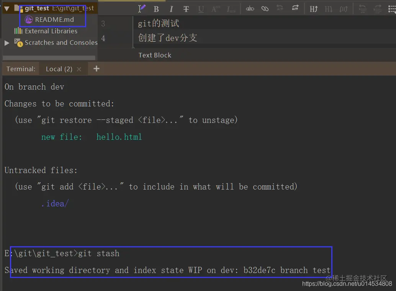396x291 pixels.
Task: Click the bullet list icon
Action: 392,9
